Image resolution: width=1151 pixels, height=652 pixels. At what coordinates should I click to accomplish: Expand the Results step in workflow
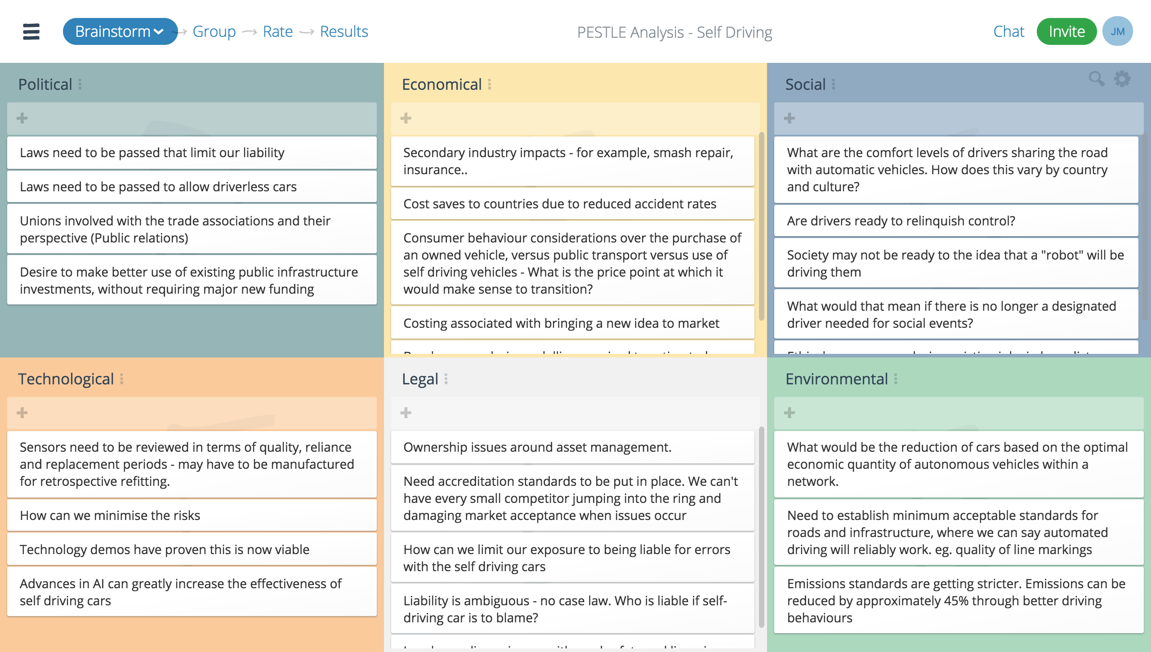pyautogui.click(x=344, y=31)
